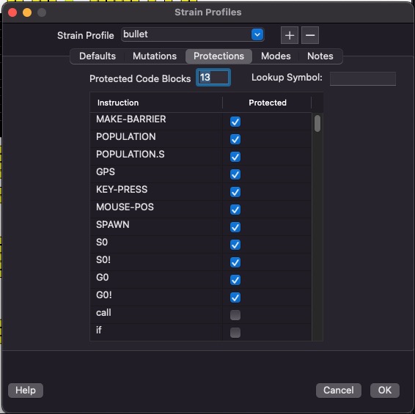Open the Modes tab
The width and height of the screenshot is (415, 414).
276,56
